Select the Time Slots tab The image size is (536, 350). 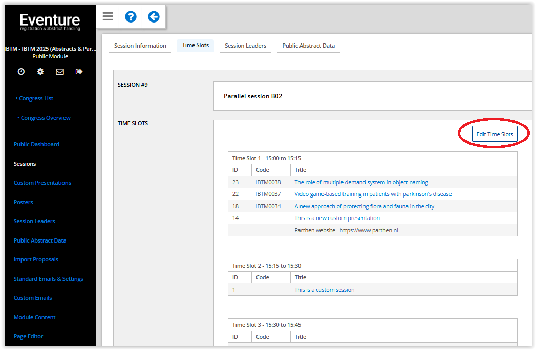[x=196, y=45]
